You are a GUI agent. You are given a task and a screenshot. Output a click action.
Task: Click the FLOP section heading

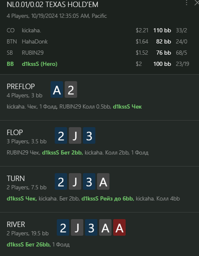[x=15, y=133]
